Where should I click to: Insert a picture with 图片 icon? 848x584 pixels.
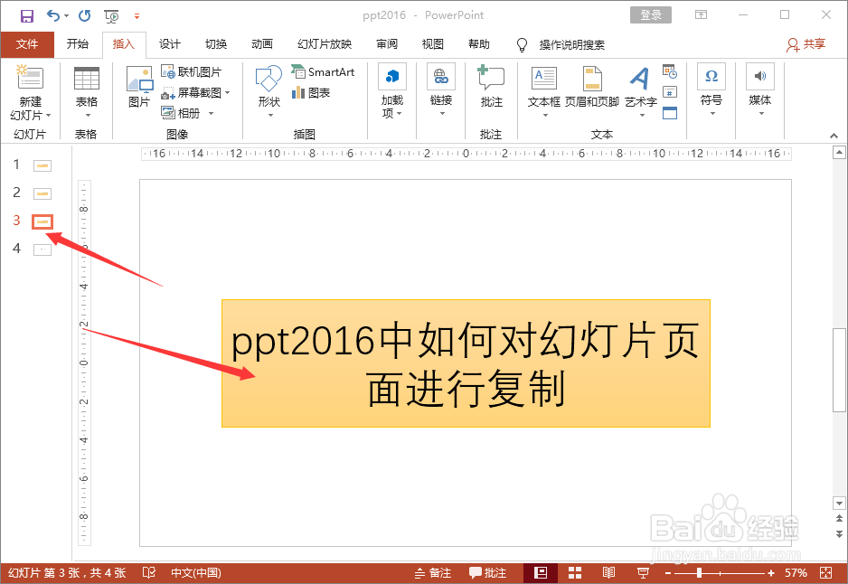(x=139, y=87)
